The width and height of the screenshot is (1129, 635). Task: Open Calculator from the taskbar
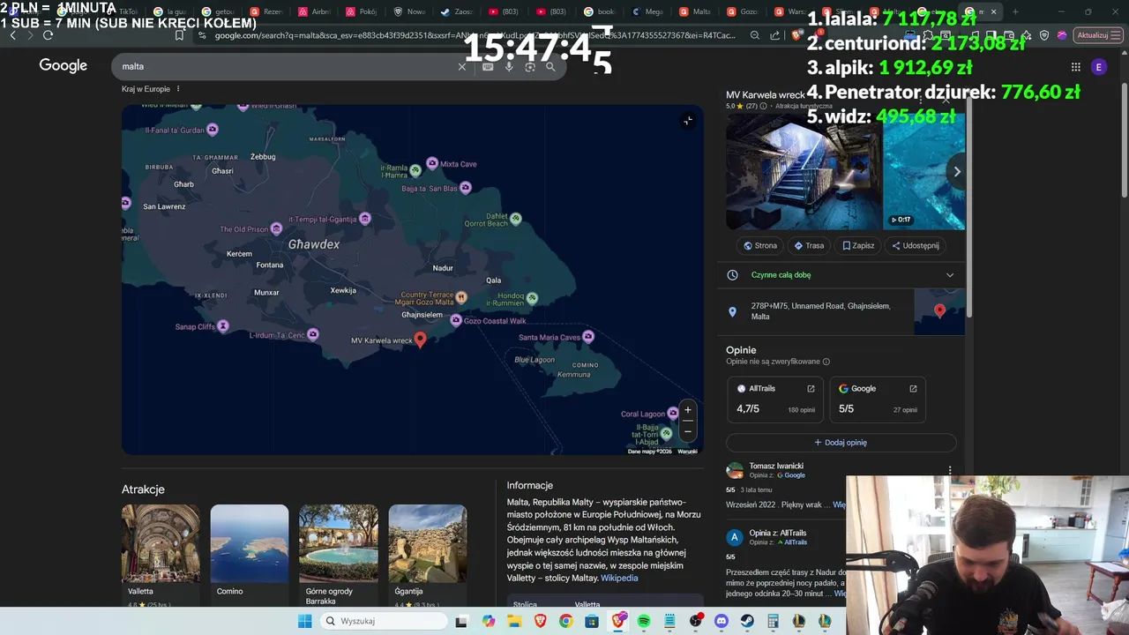coord(773,621)
